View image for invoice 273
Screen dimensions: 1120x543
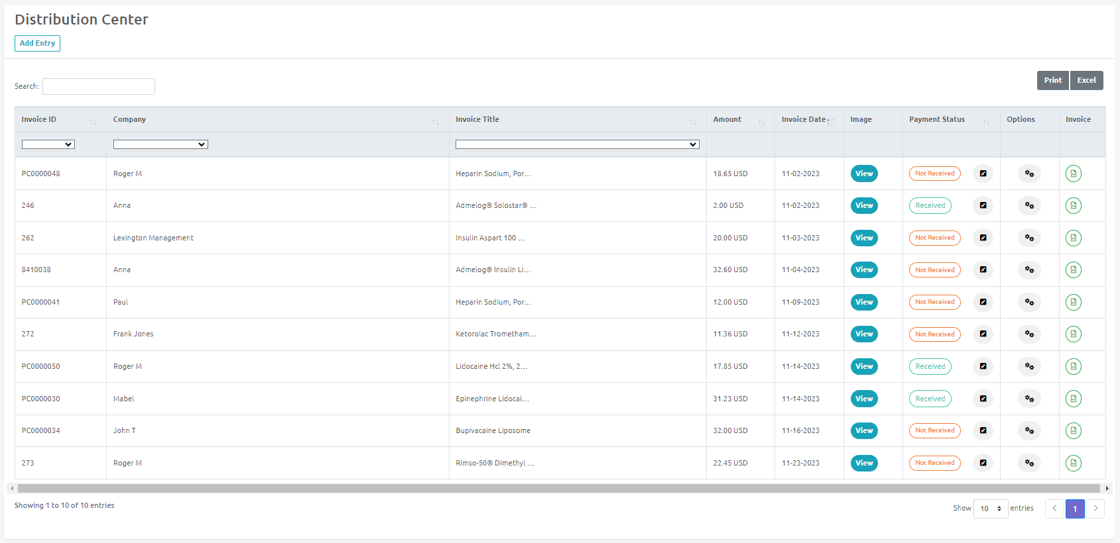click(x=864, y=463)
